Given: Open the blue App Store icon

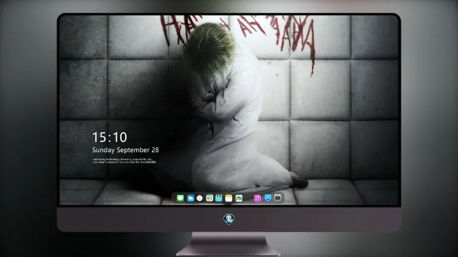Looking at the screenshot, I should pyautogui.click(x=268, y=198).
